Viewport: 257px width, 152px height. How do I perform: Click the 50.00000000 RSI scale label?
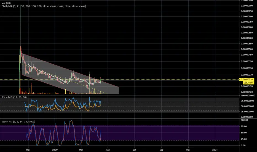[x=247, y=106]
